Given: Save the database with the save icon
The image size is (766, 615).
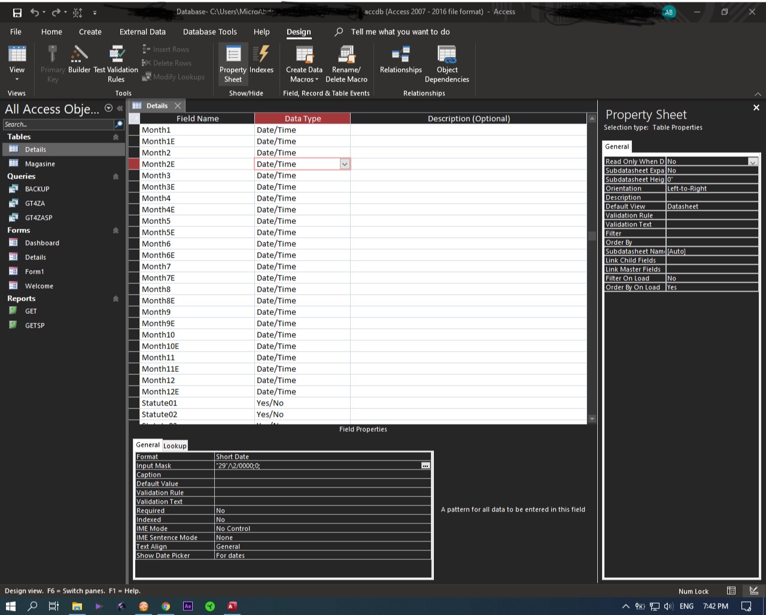Looking at the screenshot, I should coord(17,12).
